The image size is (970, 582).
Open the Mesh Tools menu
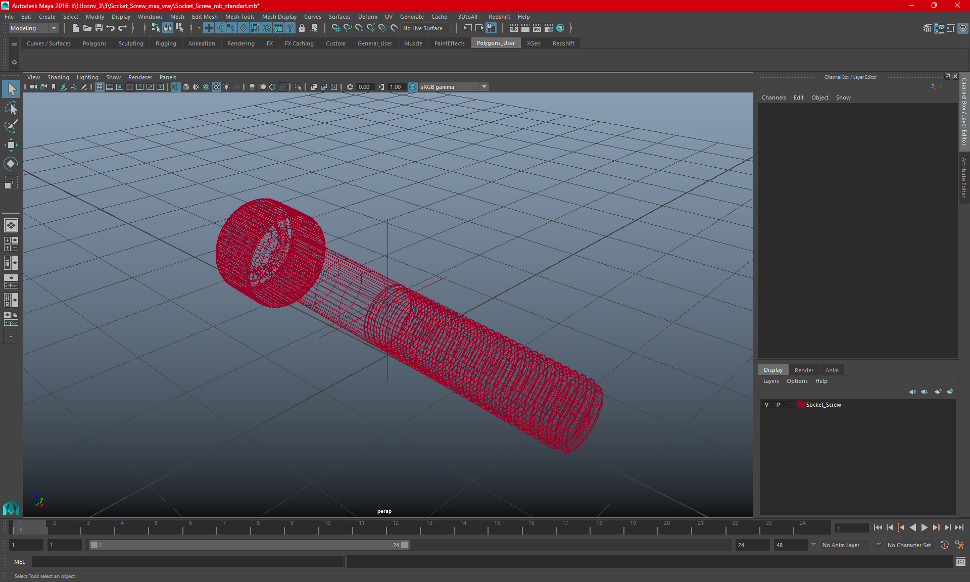(239, 17)
